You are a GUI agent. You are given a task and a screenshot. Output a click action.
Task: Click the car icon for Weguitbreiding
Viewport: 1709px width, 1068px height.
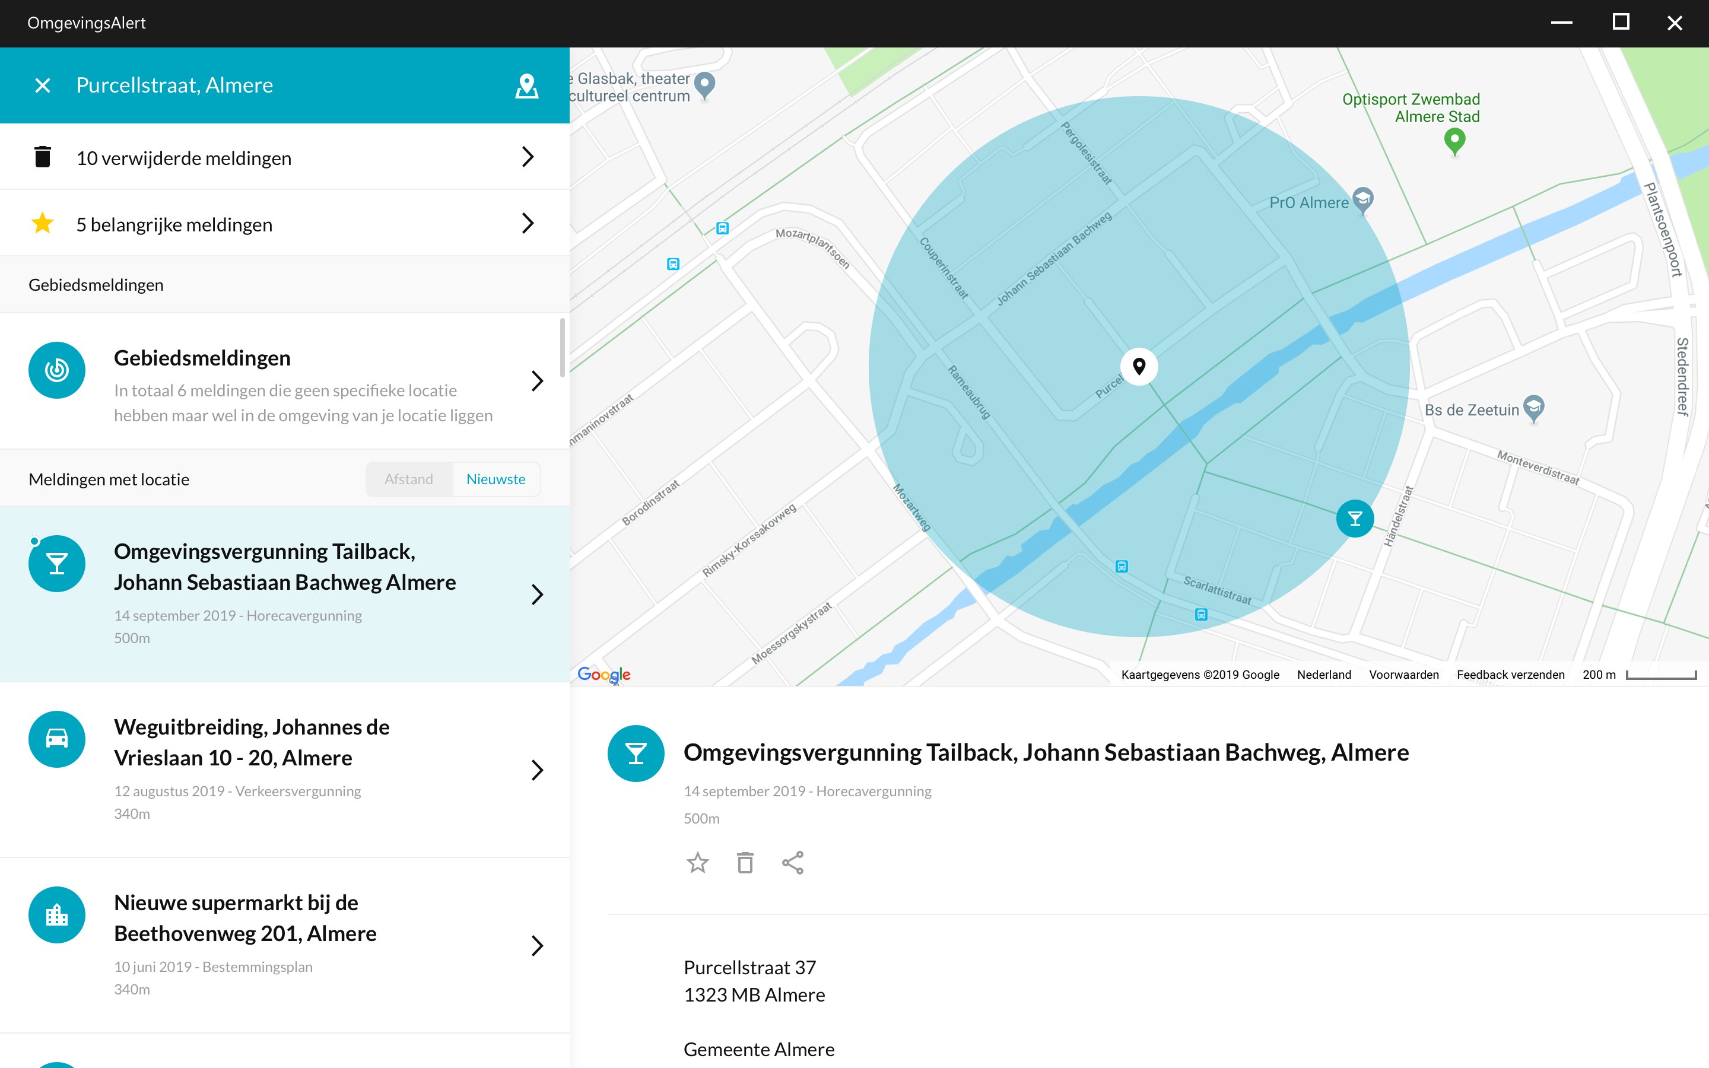point(56,739)
